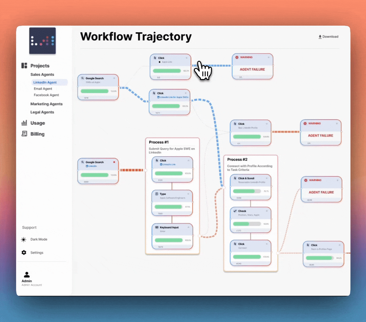Click the progress bar in Check node
Image resolution: width=366 pixels, height=322 pixels.
(247, 224)
